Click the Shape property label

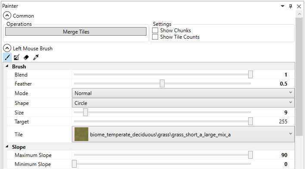pyautogui.click(x=22, y=103)
